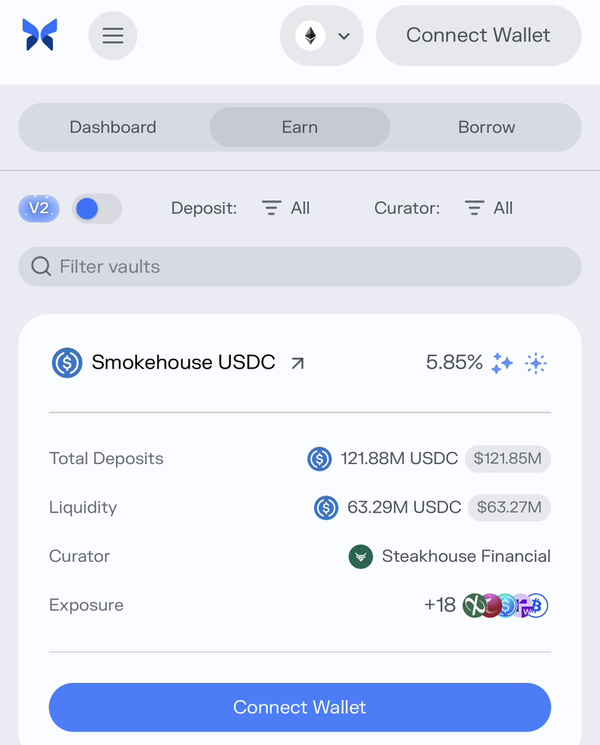This screenshot has width=600, height=745.
Task: Click the +18 exposure token icons
Action: 504,605
